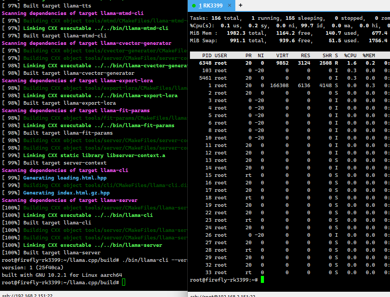
Task: Click the %CPU value 1.6
Action: [x=352, y=63]
